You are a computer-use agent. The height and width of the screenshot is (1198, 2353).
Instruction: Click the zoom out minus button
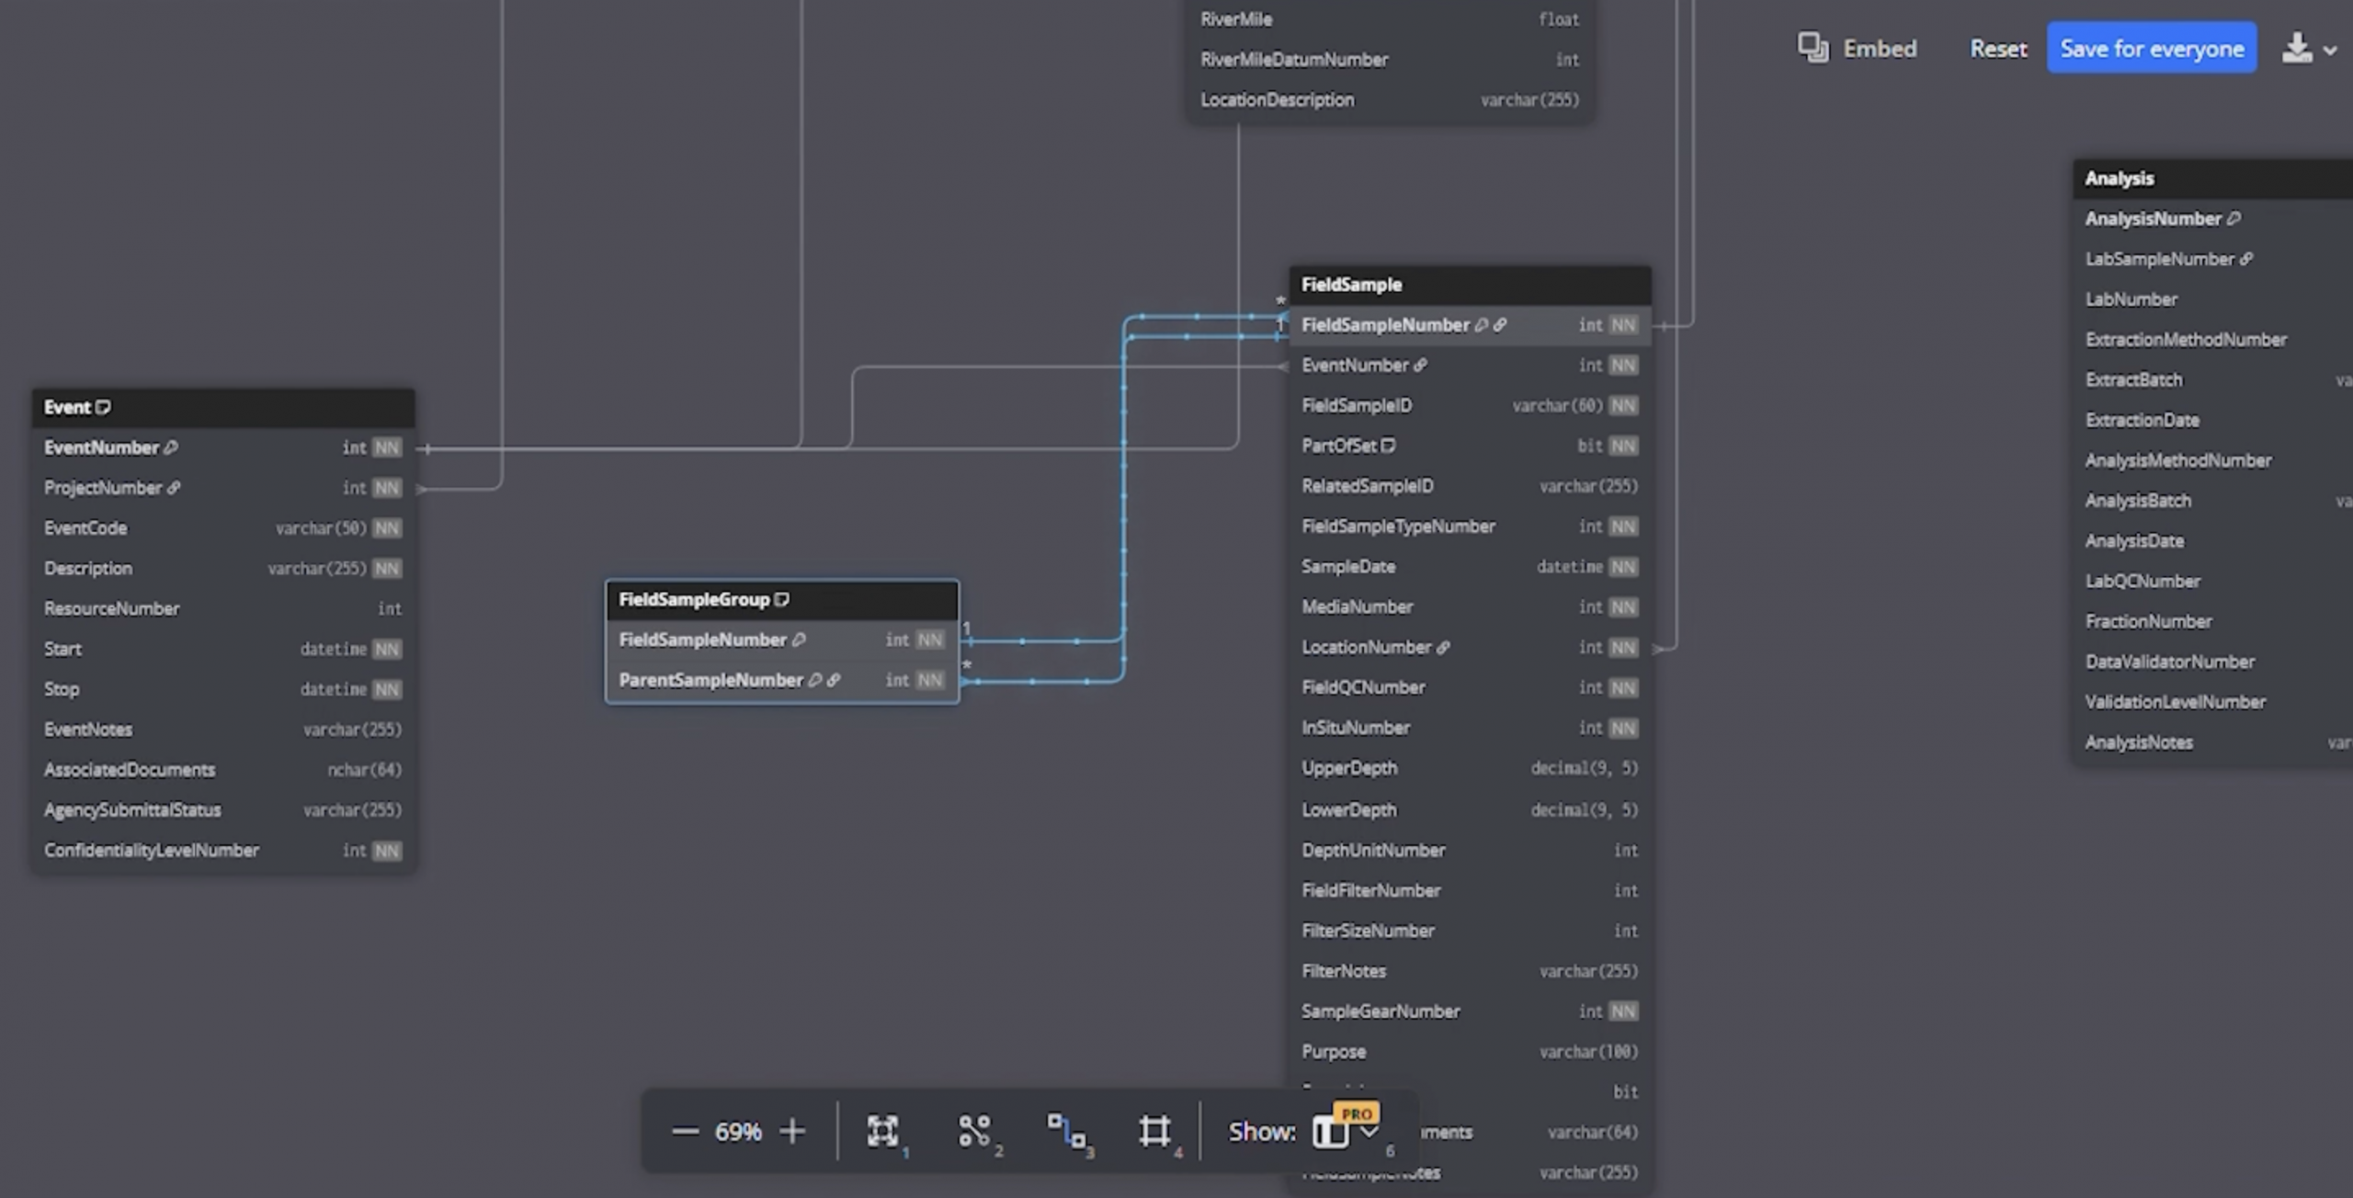click(685, 1131)
